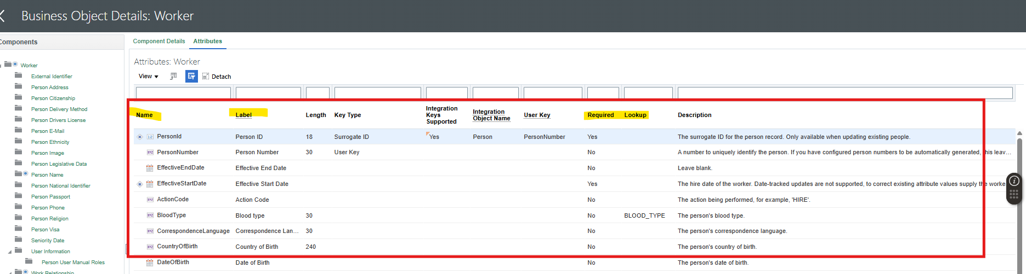The height and width of the screenshot is (274, 1026).
Task: Click the key indicator icon beside EffectiveStartDate
Action: 140,184
